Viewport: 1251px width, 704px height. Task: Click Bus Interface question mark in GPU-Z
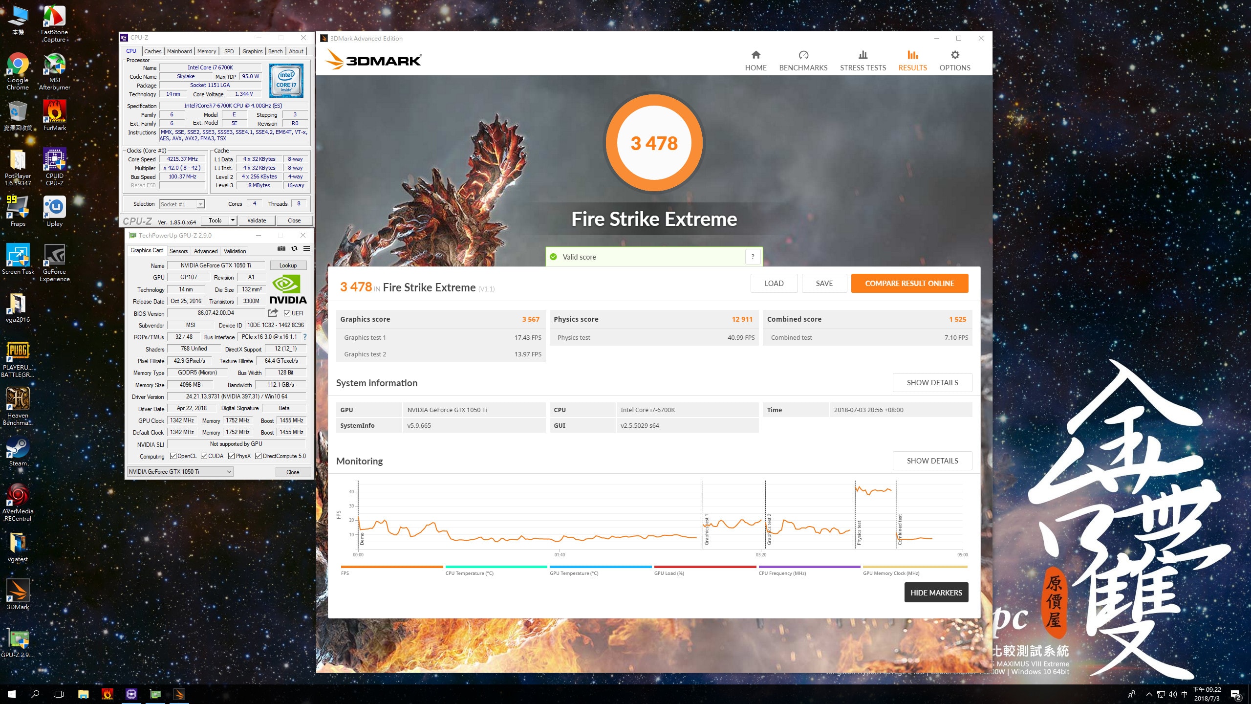click(305, 337)
